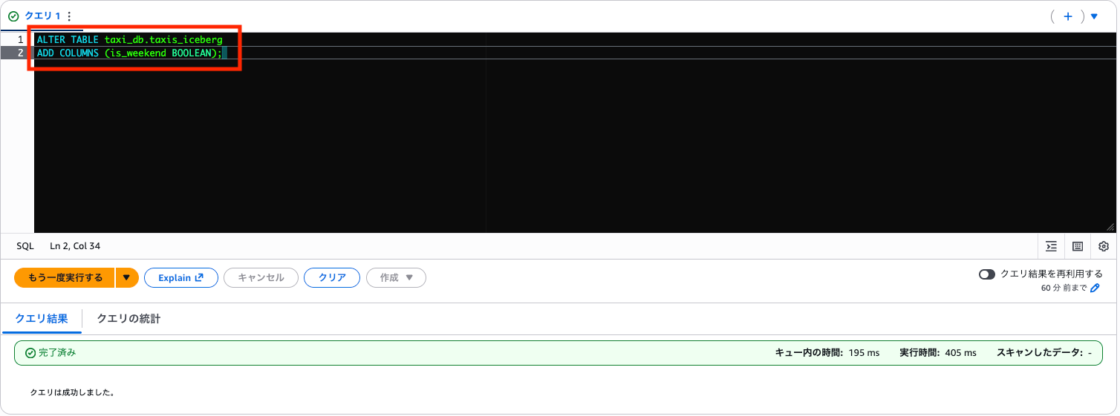Click the green 完了済み status check icon
This screenshot has height=416, width=1120.
(30, 353)
